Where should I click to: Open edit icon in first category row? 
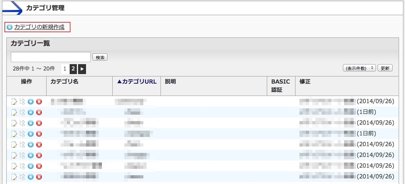tap(14, 102)
